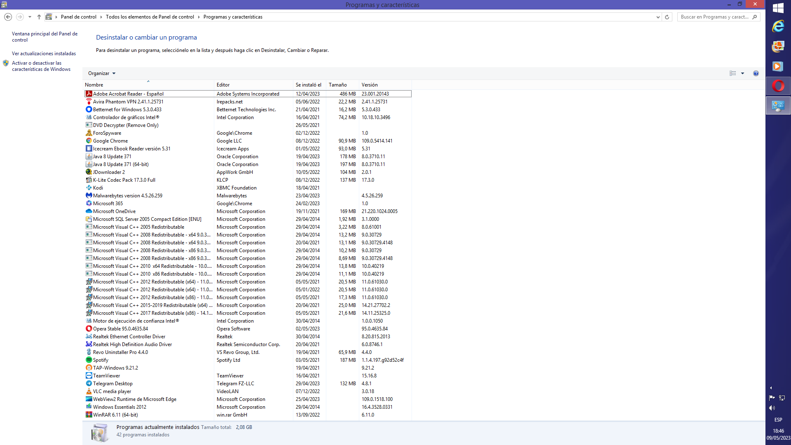
Task: Sort by the Editor column header
Action: tap(254, 85)
